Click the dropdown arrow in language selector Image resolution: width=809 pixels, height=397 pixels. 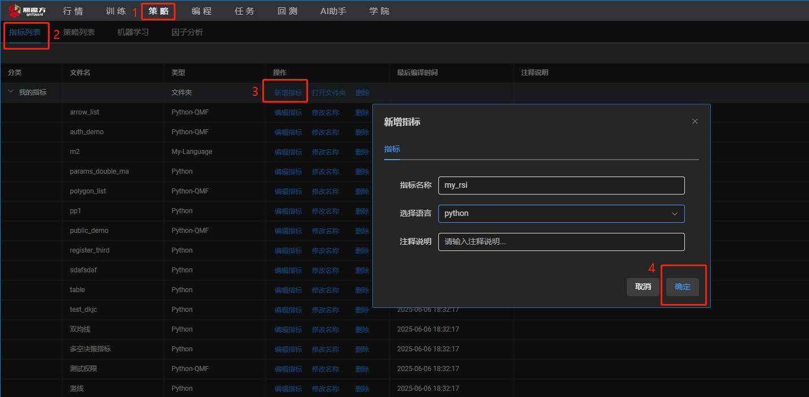pos(675,214)
